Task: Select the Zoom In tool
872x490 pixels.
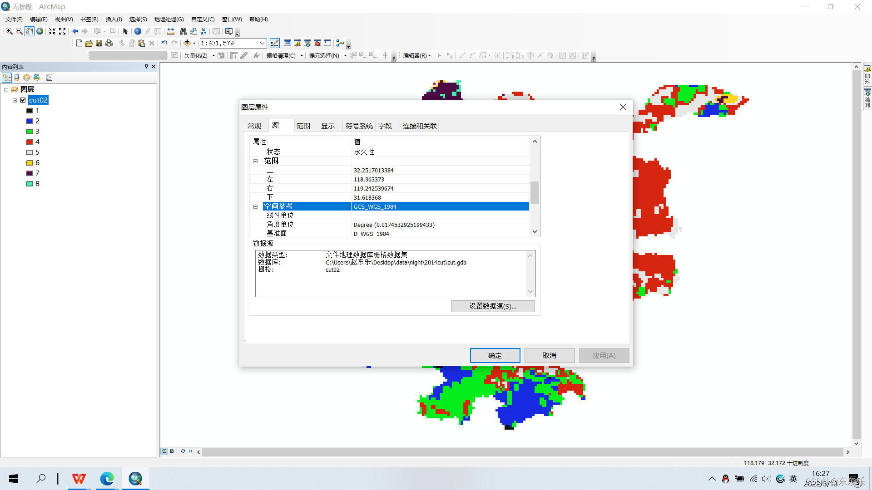Action: [x=9, y=31]
